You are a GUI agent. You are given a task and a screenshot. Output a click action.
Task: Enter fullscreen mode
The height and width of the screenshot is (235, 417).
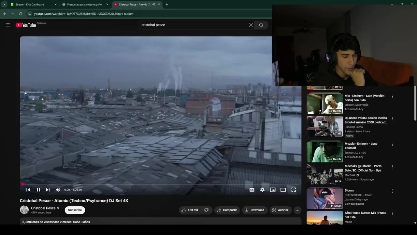[x=294, y=190]
